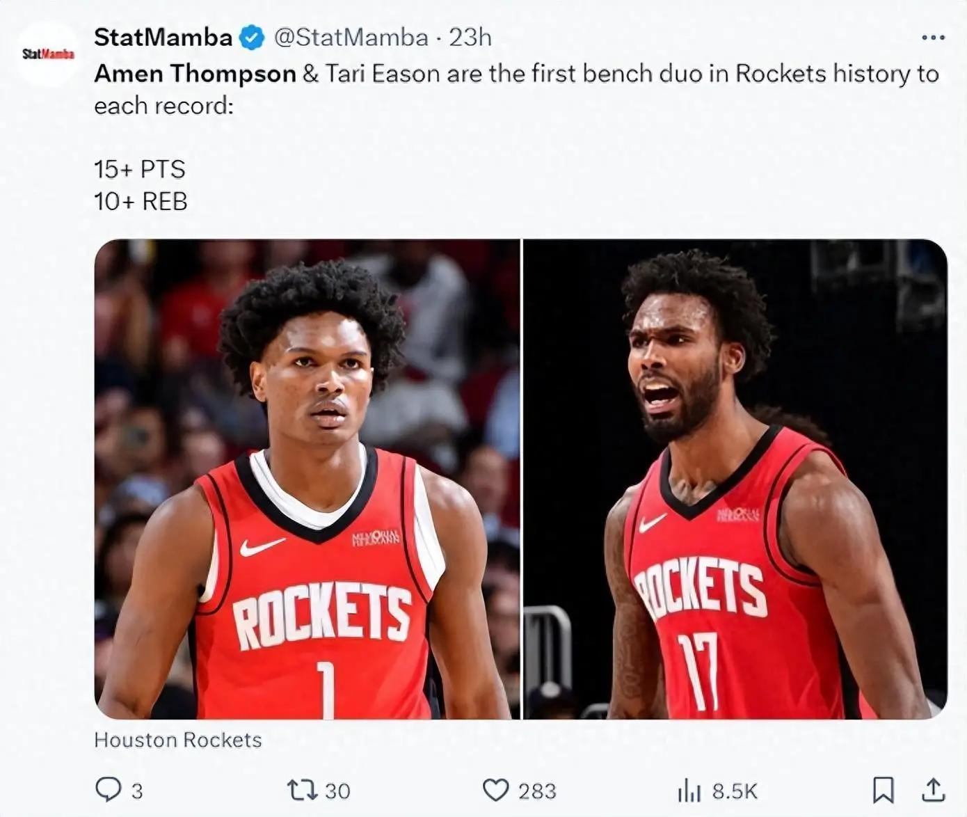View analytics bar chart icon
The image size is (967, 817).
pos(689,790)
